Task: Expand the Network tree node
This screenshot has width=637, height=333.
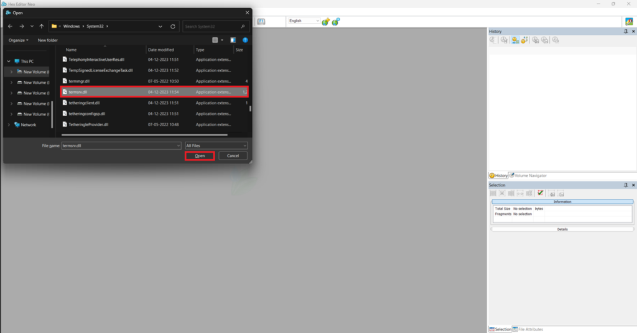Action: pyautogui.click(x=9, y=125)
